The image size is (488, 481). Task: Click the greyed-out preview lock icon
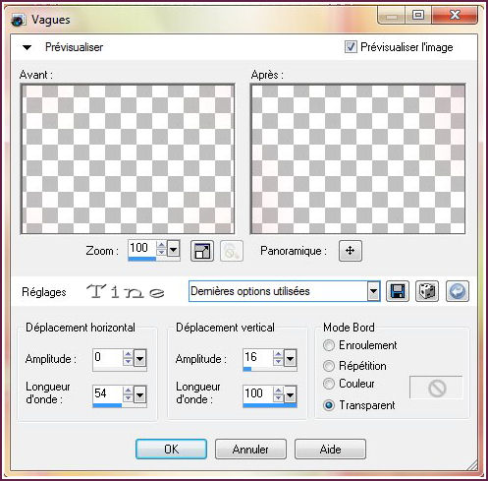point(232,251)
